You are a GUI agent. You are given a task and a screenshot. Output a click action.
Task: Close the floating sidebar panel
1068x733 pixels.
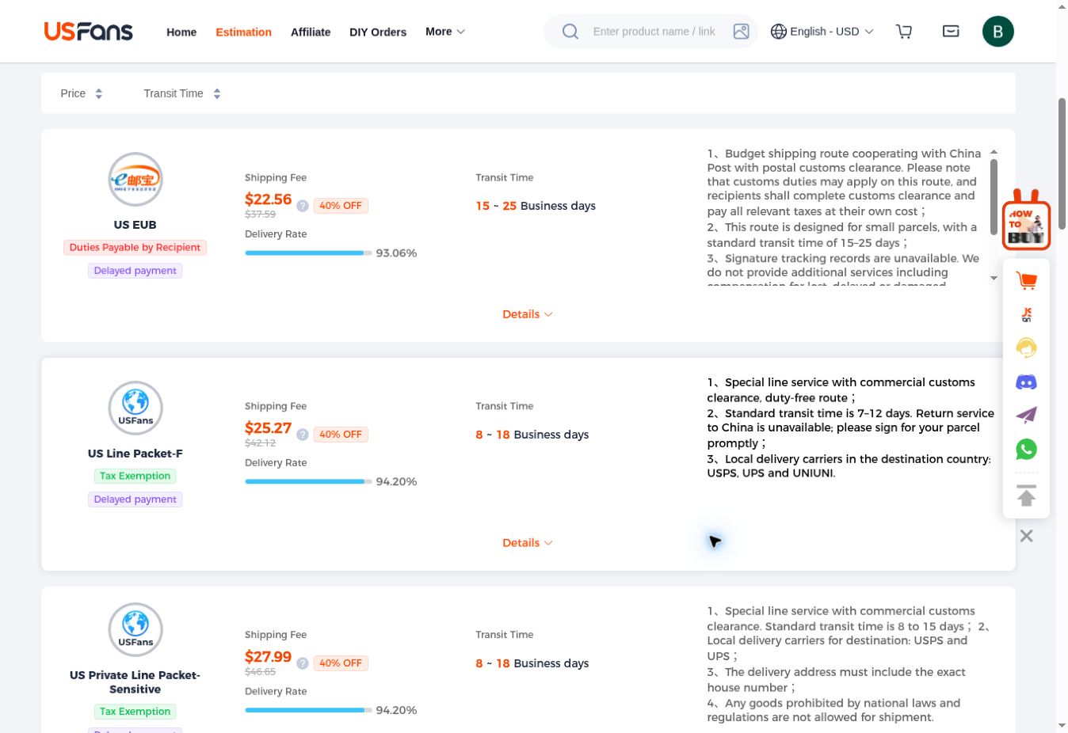(1027, 536)
